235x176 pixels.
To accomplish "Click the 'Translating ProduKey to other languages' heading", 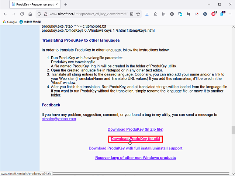I will point(81,41).
